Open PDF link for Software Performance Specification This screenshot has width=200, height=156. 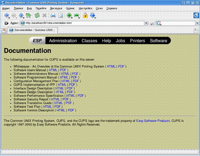coord(80,96)
